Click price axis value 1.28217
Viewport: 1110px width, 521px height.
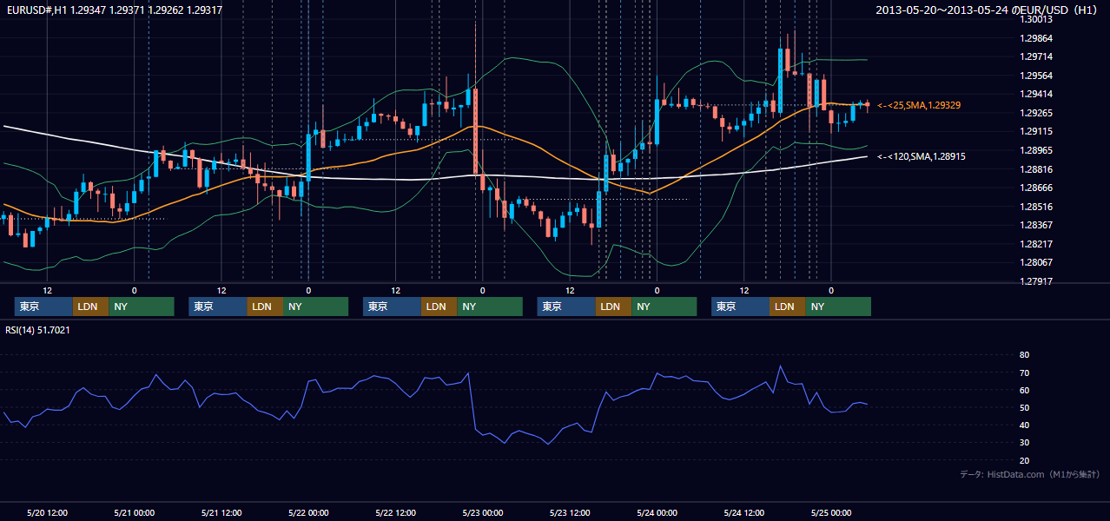pos(1036,244)
